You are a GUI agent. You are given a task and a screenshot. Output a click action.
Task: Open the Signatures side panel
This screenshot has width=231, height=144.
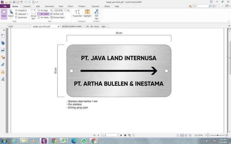pyautogui.click(x=3, y=79)
